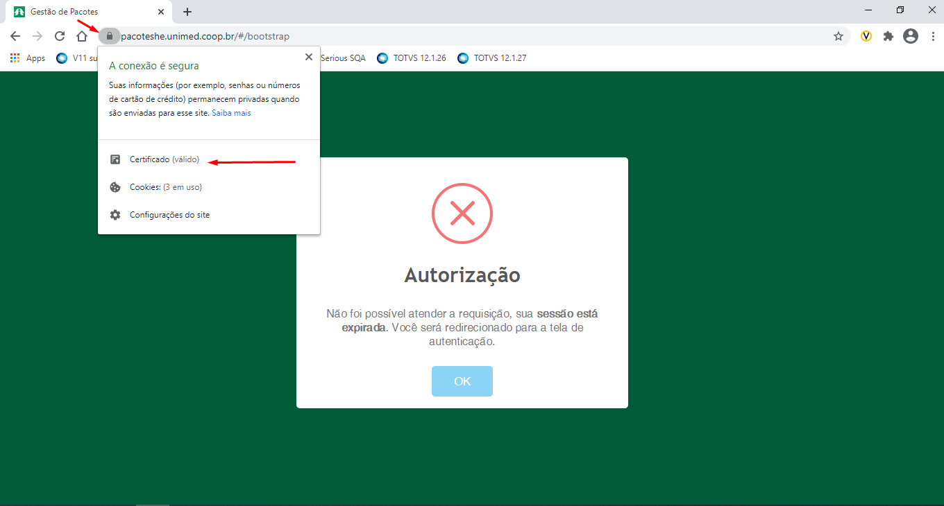This screenshot has height=506, width=944.
Task: Click the padlock site info icon
Action: (x=109, y=36)
